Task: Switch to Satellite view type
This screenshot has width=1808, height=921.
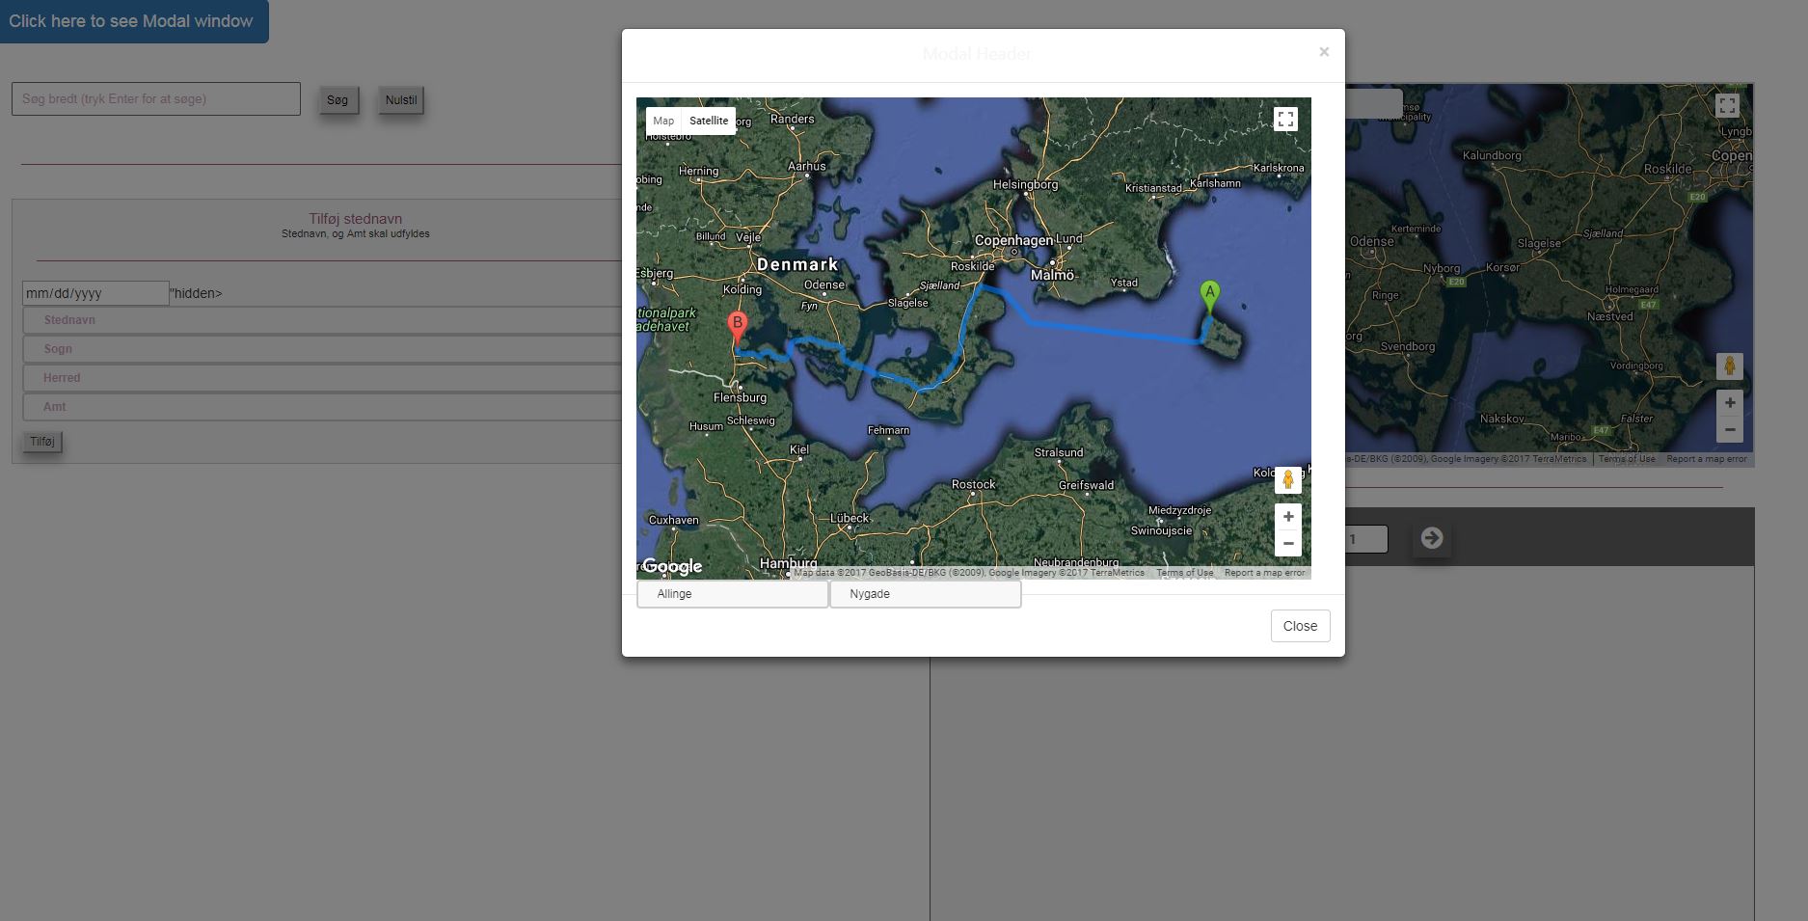Action: (709, 121)
